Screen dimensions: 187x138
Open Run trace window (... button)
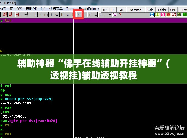95,14
